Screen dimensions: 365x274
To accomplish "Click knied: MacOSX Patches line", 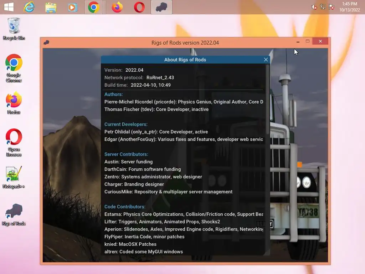I will click(x=130, y=244).
